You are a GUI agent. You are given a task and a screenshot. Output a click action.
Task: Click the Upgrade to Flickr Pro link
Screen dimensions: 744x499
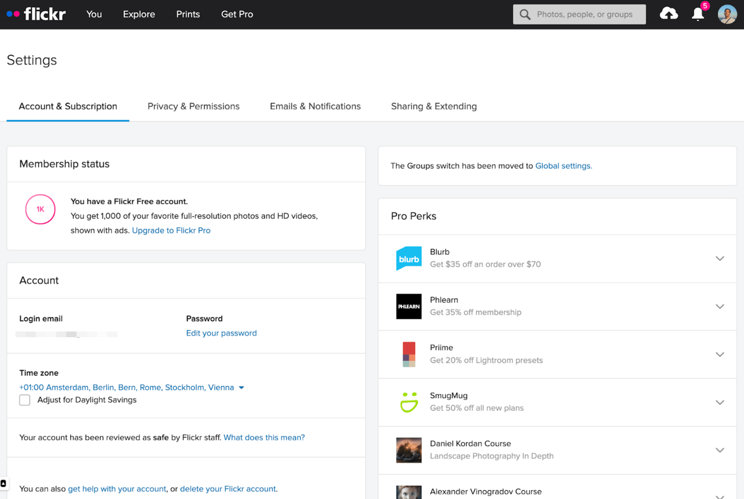tap(171, 230)
